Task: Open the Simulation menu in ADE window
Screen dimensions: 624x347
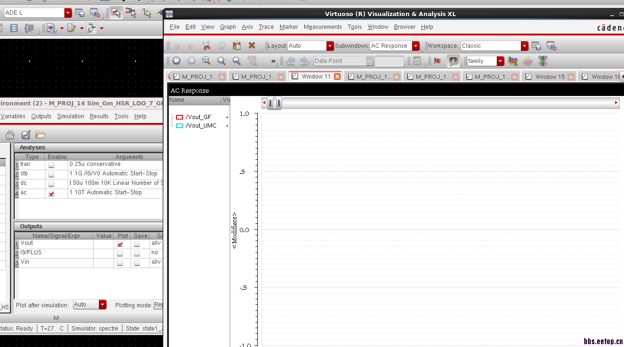Action: pyautogui.click(x=70, y=116)
